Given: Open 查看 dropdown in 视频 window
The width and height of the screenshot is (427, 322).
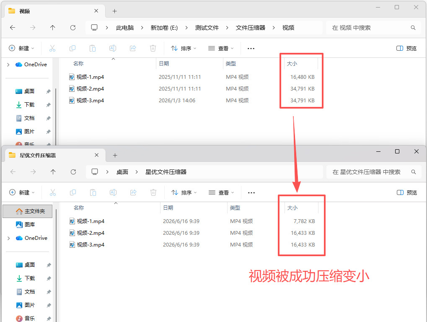Looking at the screenshot, I should 221,49.
